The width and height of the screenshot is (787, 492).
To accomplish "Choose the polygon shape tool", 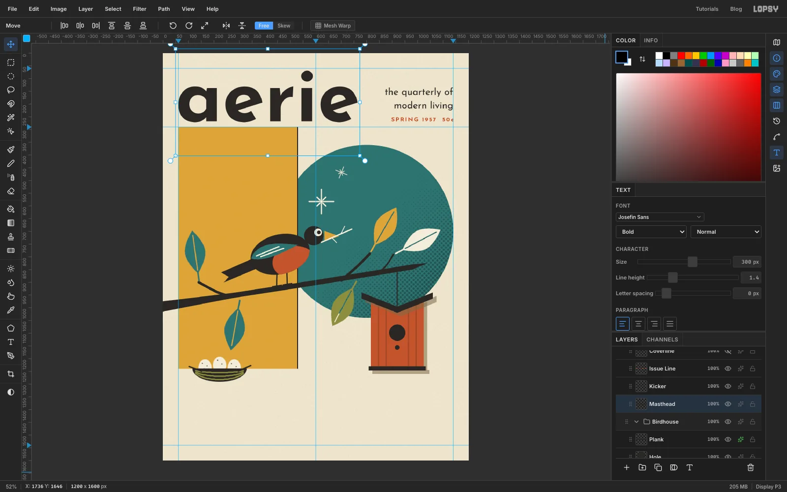I will pos(11,328).
